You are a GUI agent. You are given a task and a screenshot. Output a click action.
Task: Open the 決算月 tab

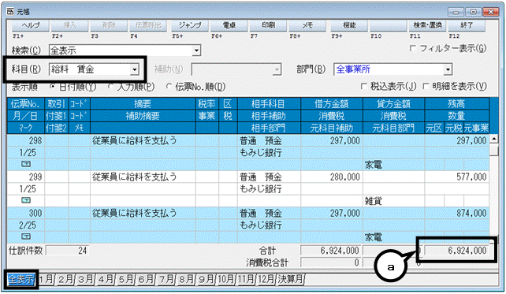coord(290,280)
